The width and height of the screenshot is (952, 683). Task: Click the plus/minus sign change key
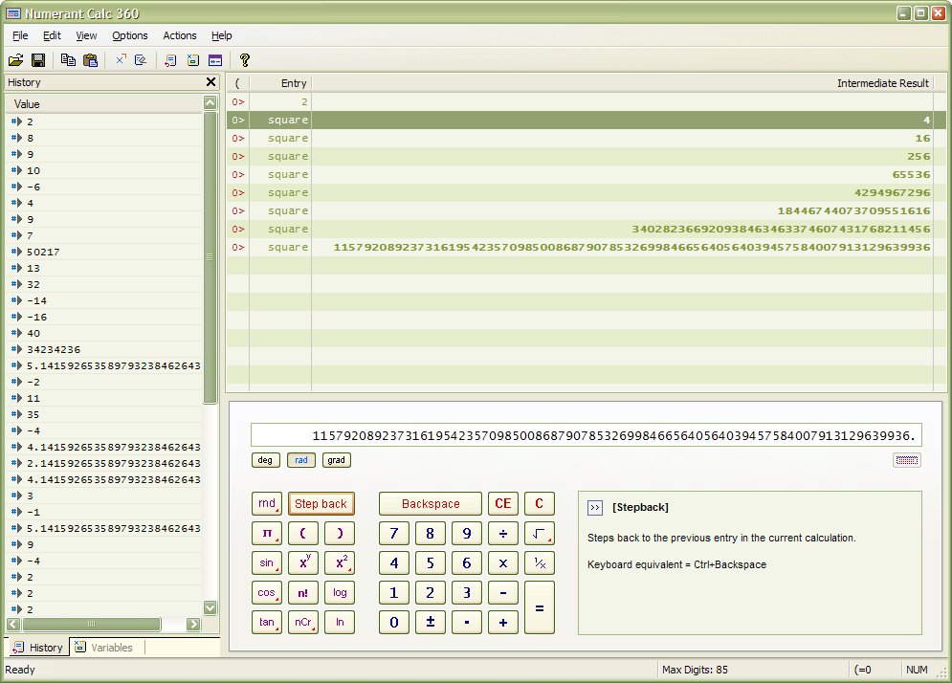[431, 623]
